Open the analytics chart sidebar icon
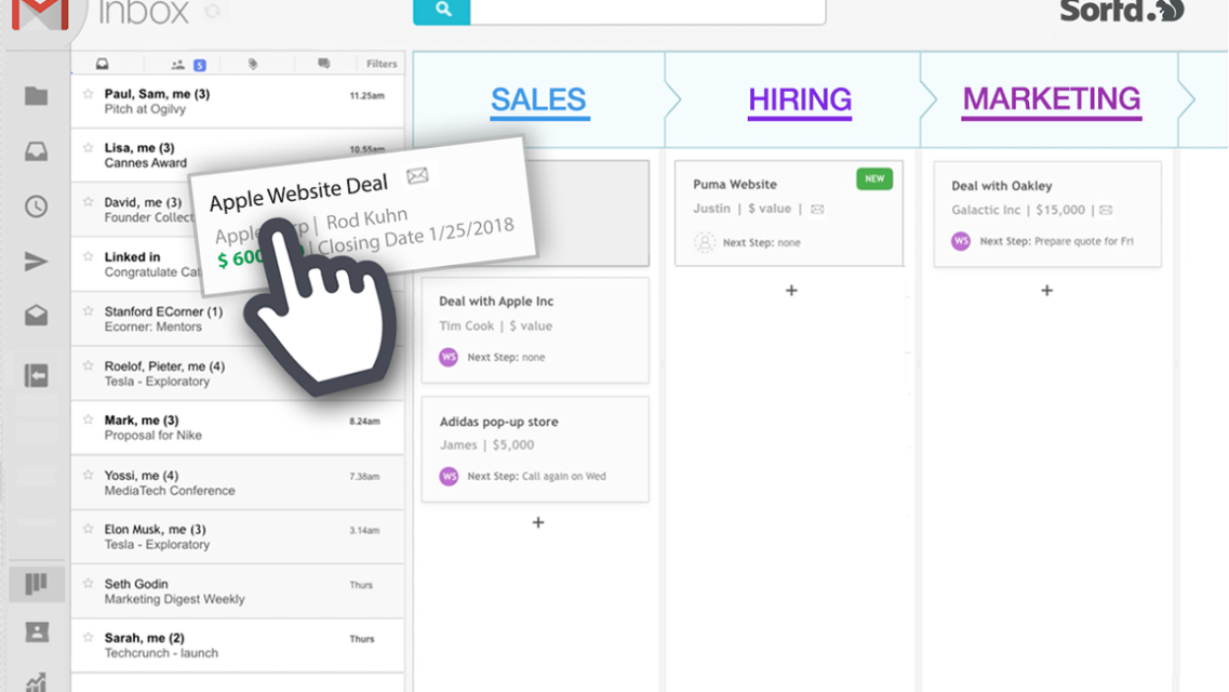The height and width of the screenshot is (692, 1229). [36, 681]
